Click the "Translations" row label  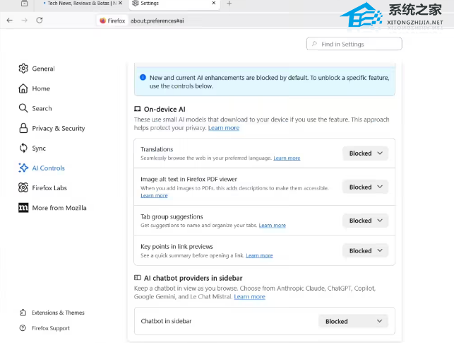(157, 149)
